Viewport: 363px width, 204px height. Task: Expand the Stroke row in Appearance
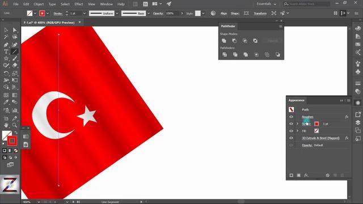click(x=297, y=124)
